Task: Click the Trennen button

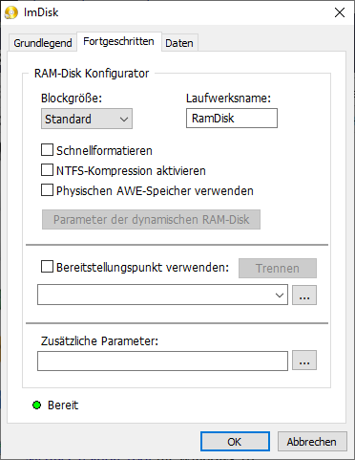Action: (x=278, y=268)
